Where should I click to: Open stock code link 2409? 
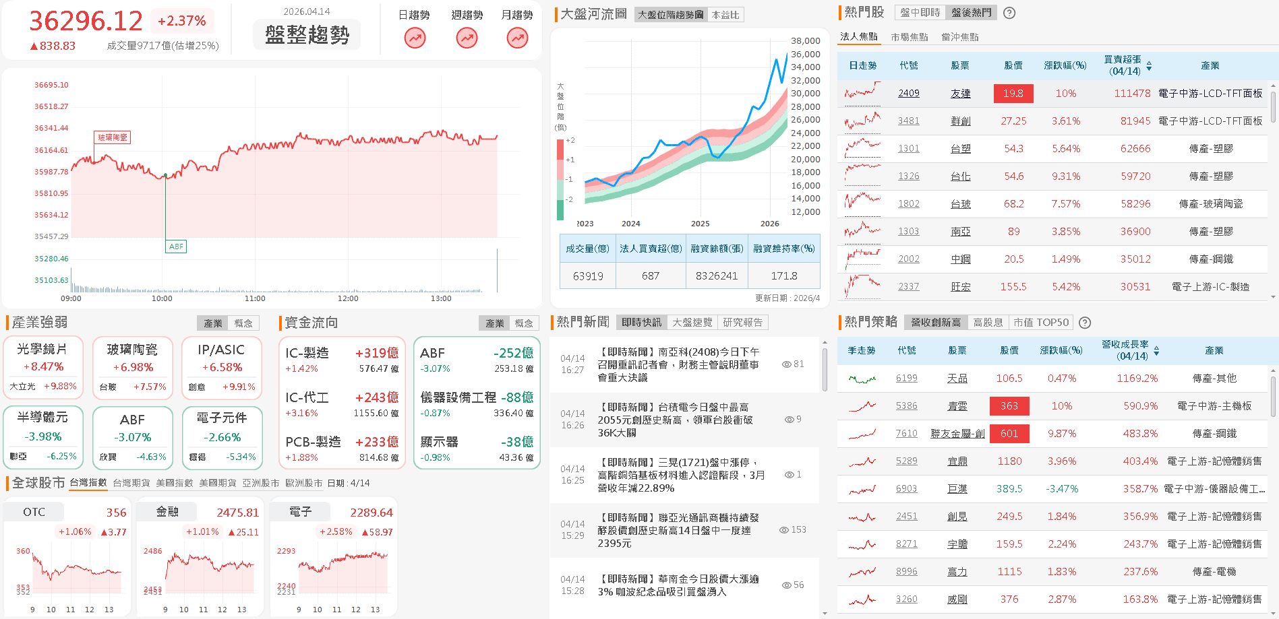pyautogui.click(x=909, y=94)
